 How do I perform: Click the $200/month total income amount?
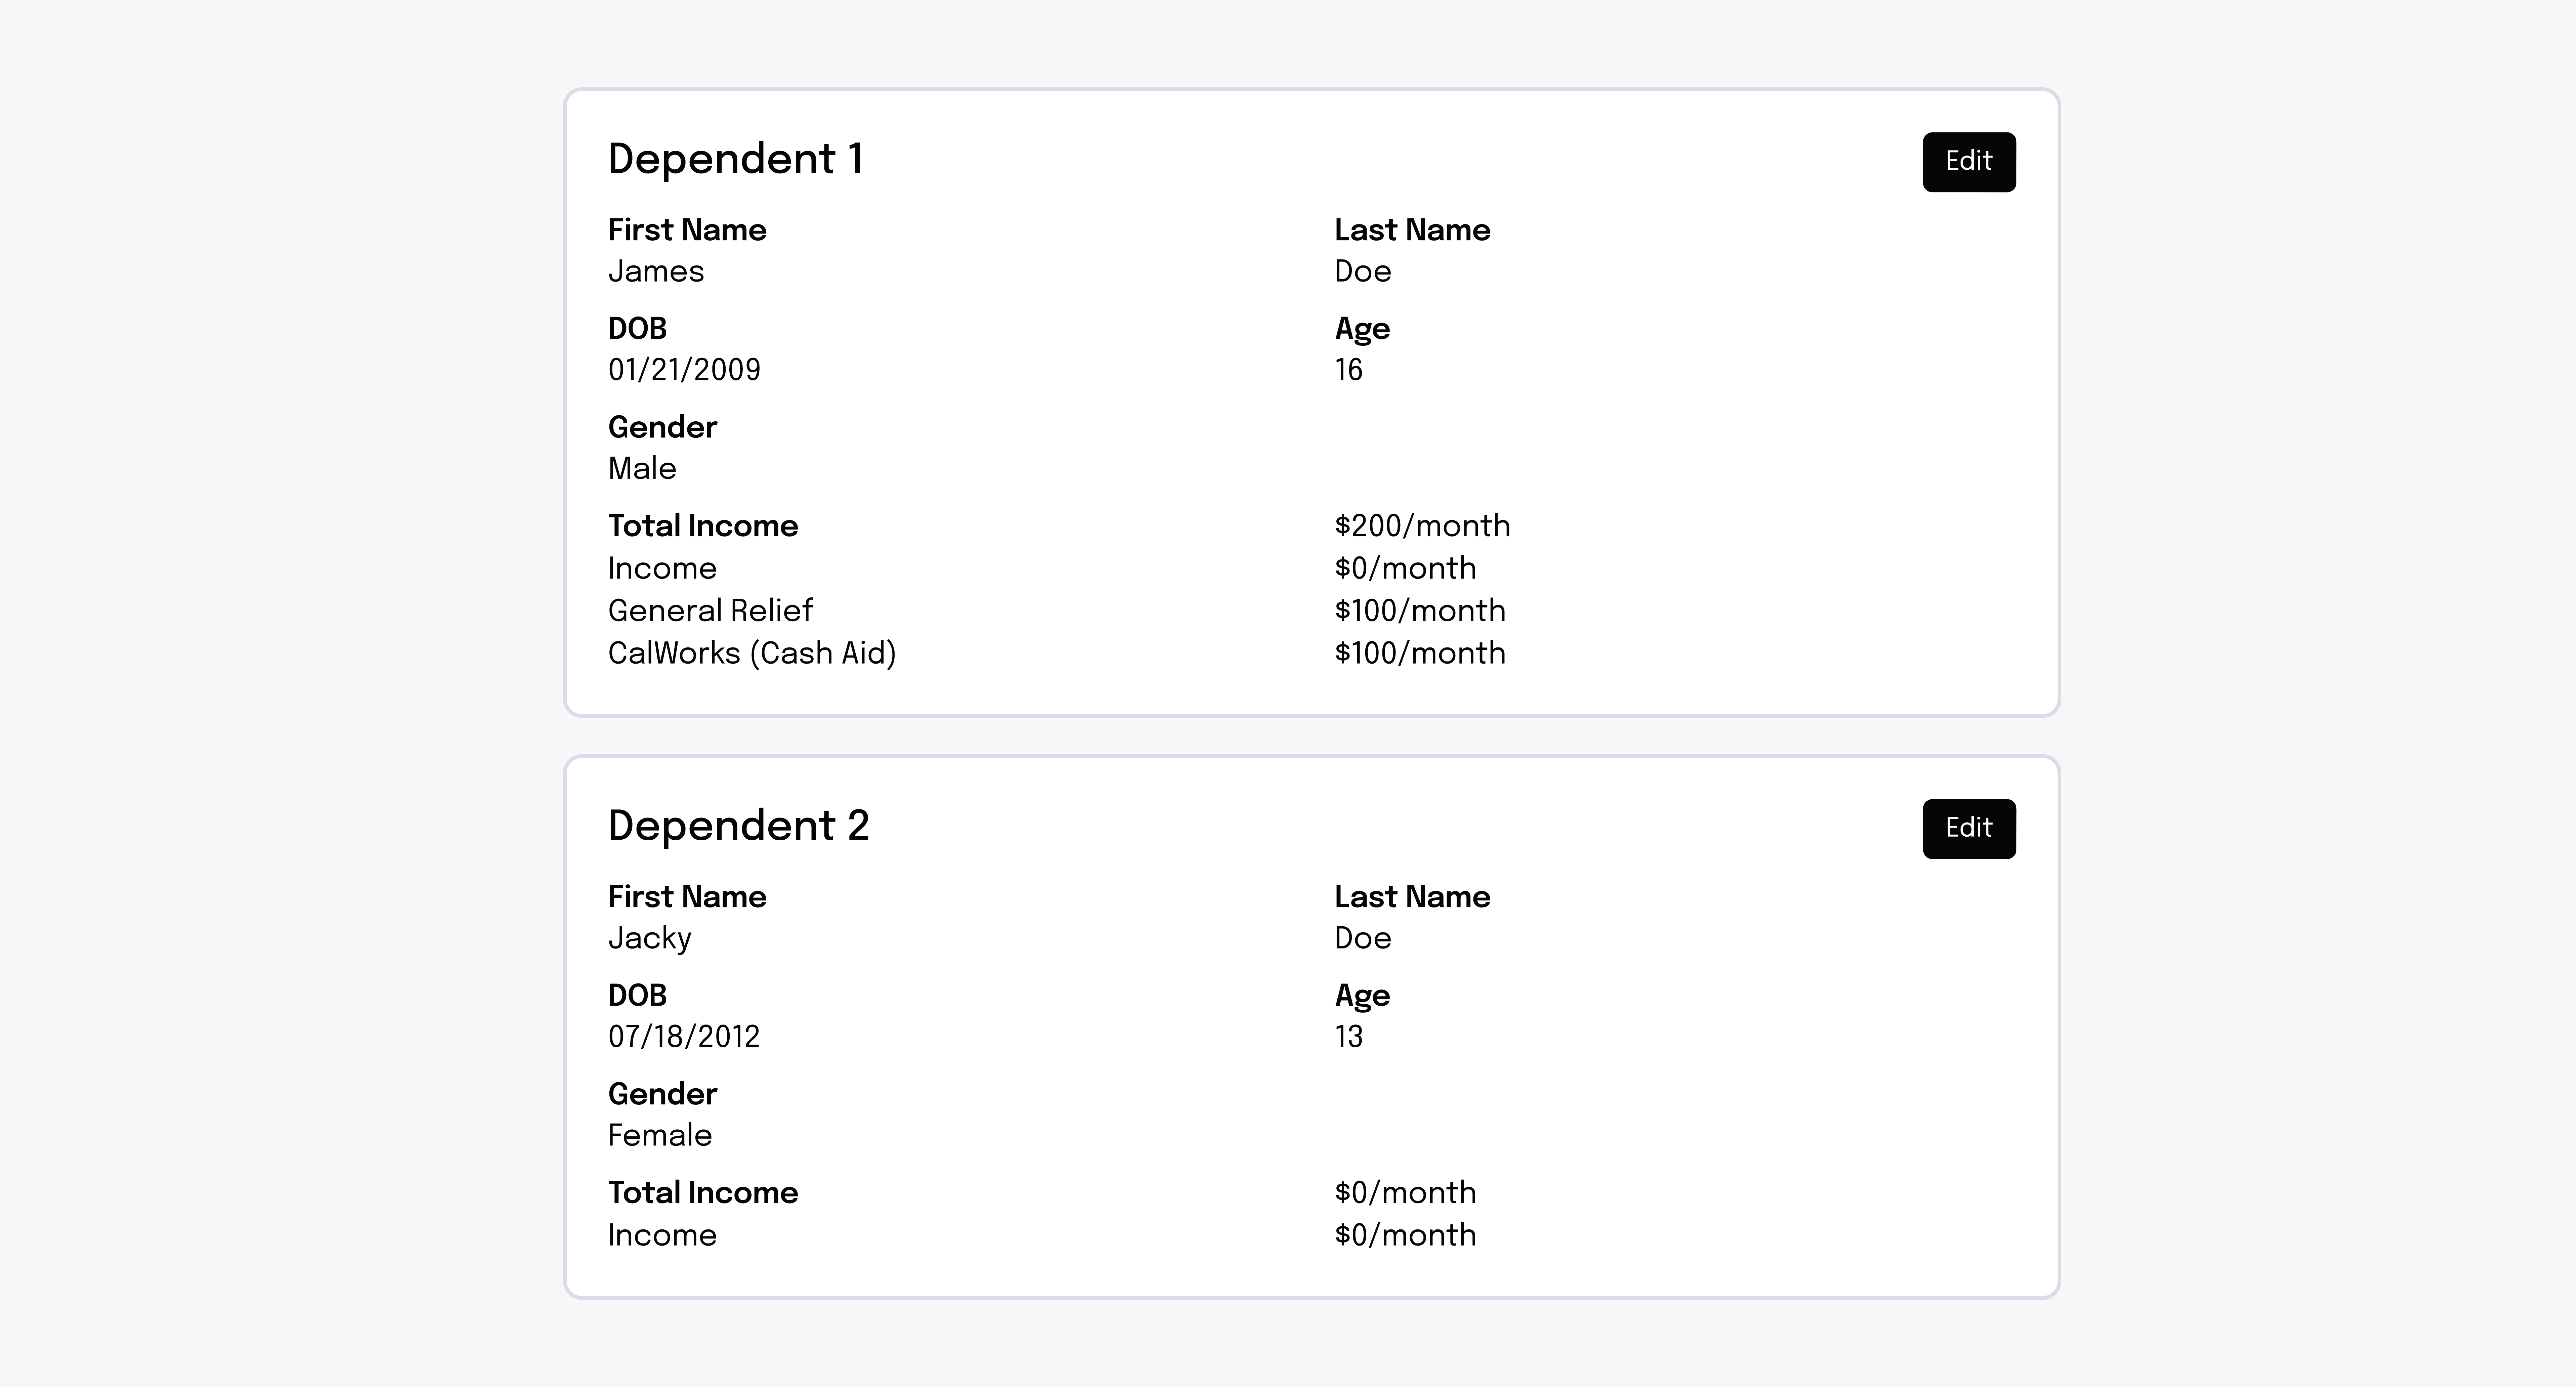(x=1422, y=526)
